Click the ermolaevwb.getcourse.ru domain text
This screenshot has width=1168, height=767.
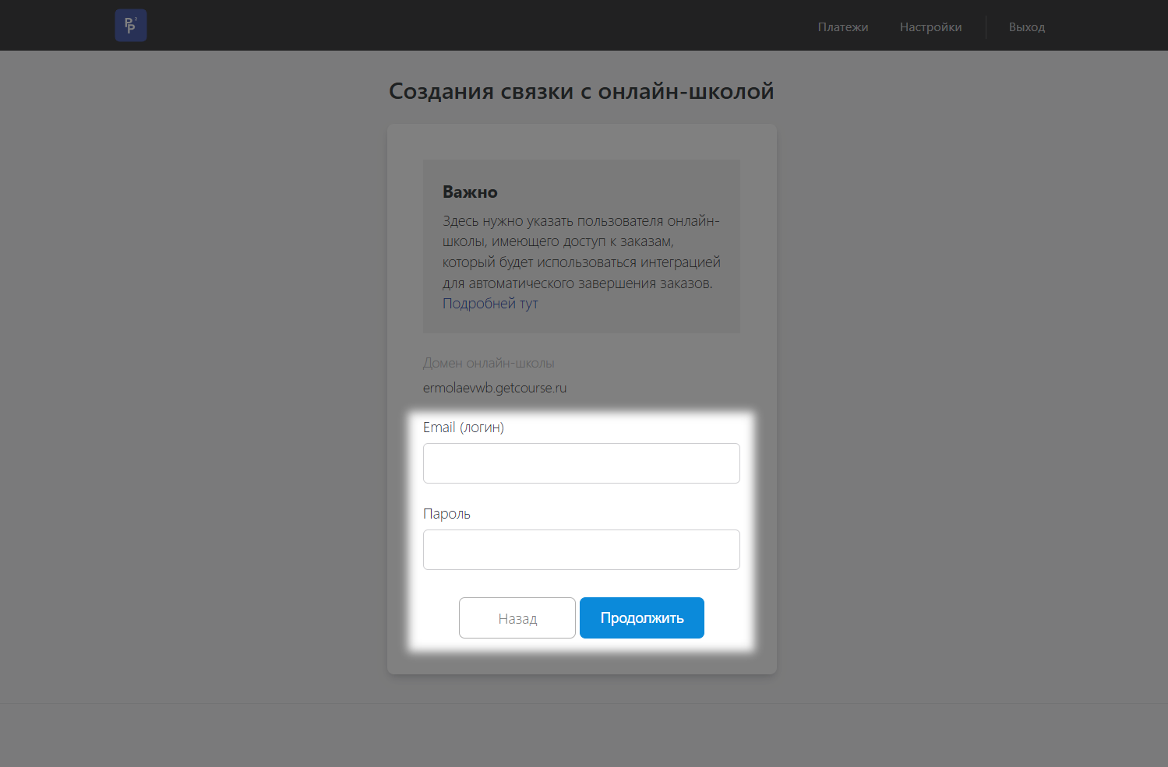tap(494, 388)
